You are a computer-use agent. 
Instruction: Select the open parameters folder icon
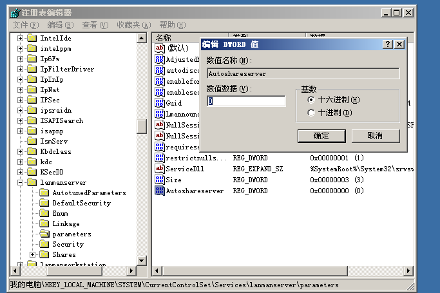pyautogui.click(x=44, y=234)
